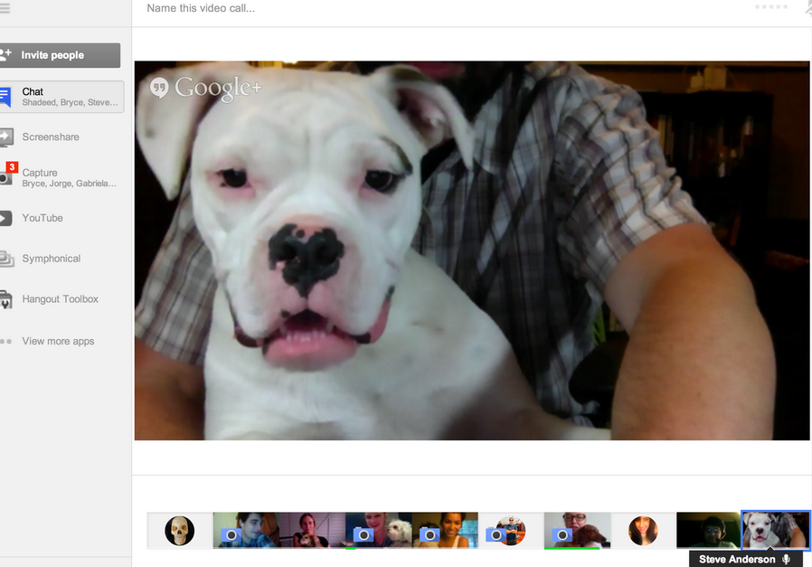Click the Invite people button

tap(60, 55)
